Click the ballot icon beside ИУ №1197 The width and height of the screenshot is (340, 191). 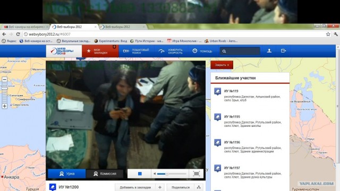click(217, 168)
